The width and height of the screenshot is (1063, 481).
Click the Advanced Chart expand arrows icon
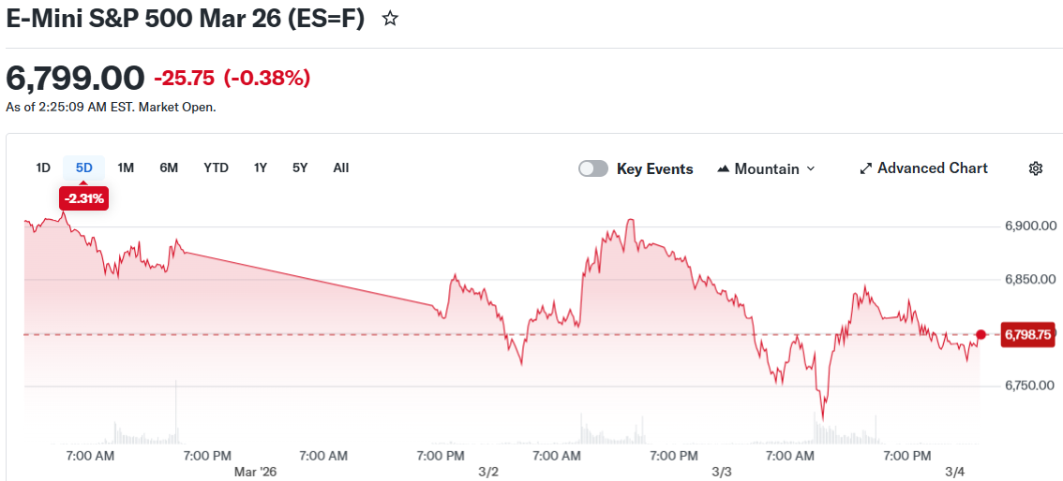[865, 168]
